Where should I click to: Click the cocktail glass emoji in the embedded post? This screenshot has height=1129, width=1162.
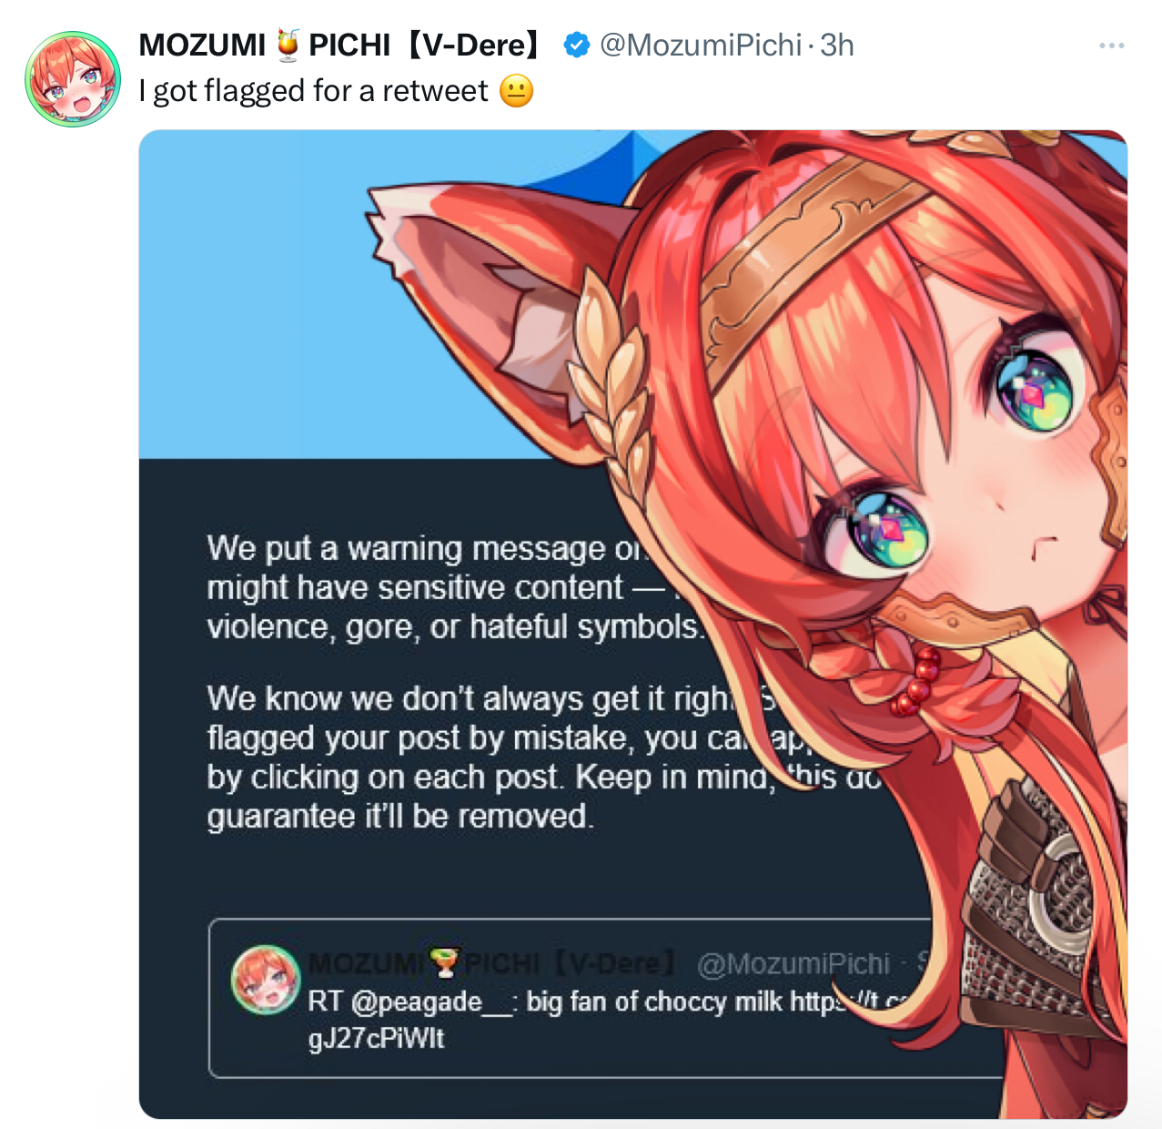click(444, 961)
